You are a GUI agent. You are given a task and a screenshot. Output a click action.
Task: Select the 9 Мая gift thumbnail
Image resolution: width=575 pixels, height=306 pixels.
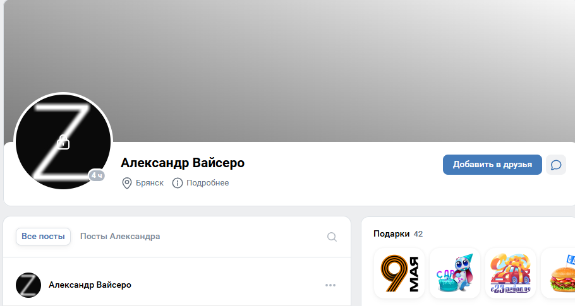[x=399, y=273]
